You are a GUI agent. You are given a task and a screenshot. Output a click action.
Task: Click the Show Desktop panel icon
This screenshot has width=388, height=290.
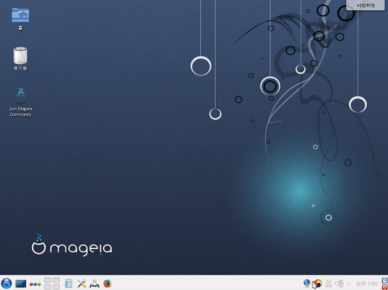coord(21,284)
